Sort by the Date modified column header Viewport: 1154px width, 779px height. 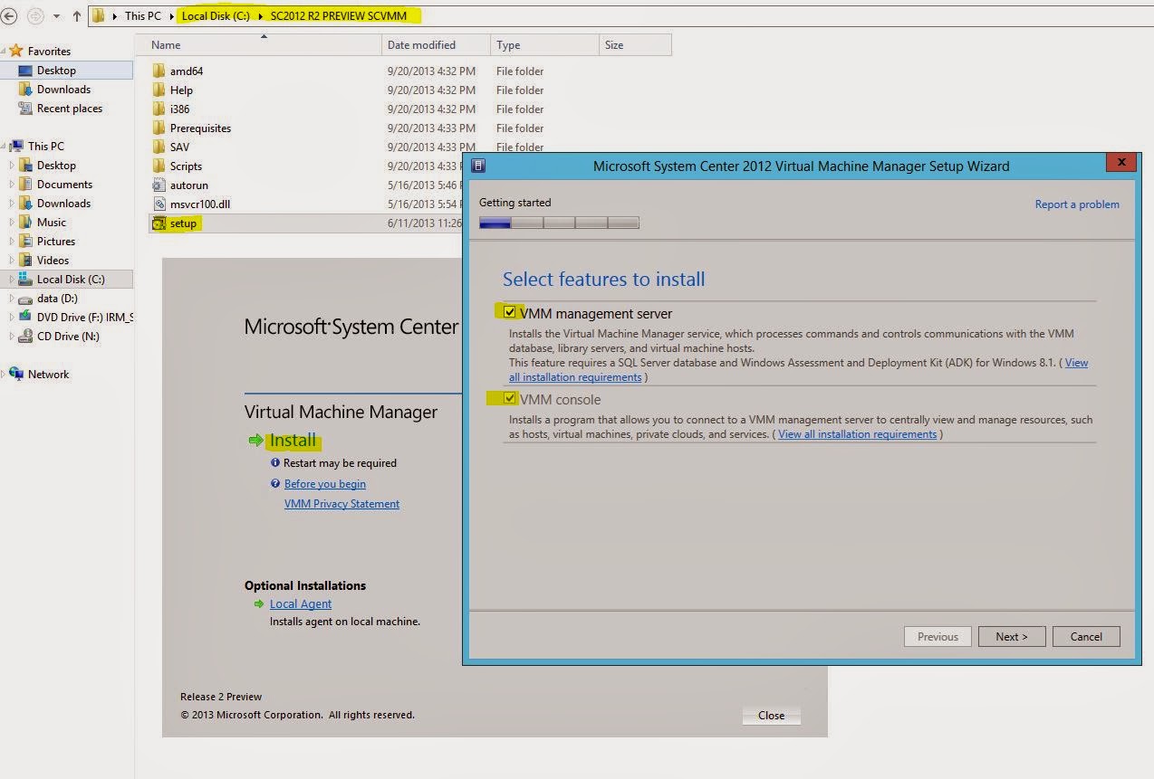pyautogui.click(x=436, y=44)
